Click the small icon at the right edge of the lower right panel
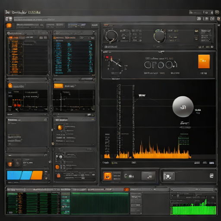This screenshot has width=221, height=221. pyautogui.click(x=212, y=176)
